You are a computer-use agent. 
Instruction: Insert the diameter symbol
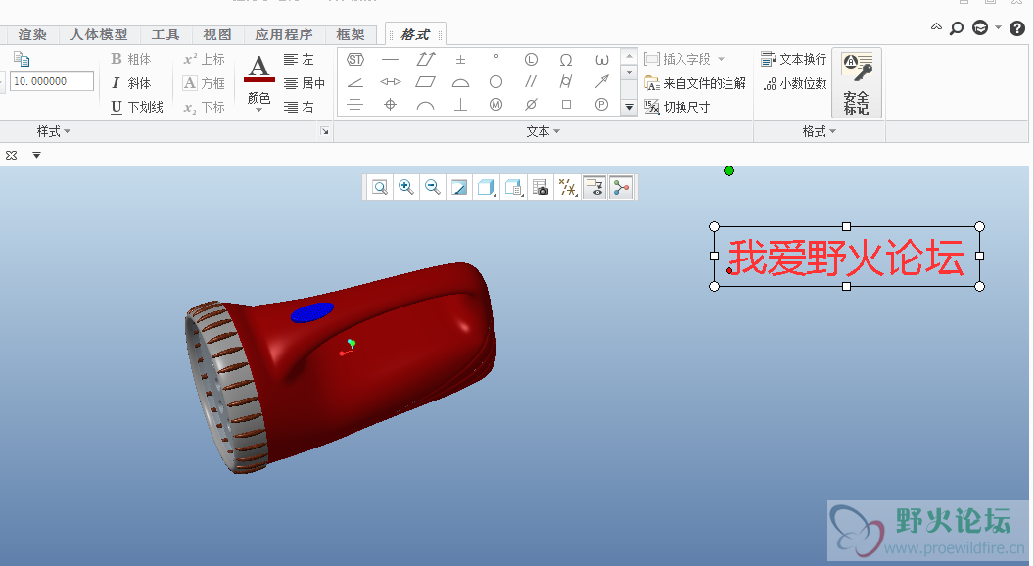pyautogui.click(x=531, y=104)
